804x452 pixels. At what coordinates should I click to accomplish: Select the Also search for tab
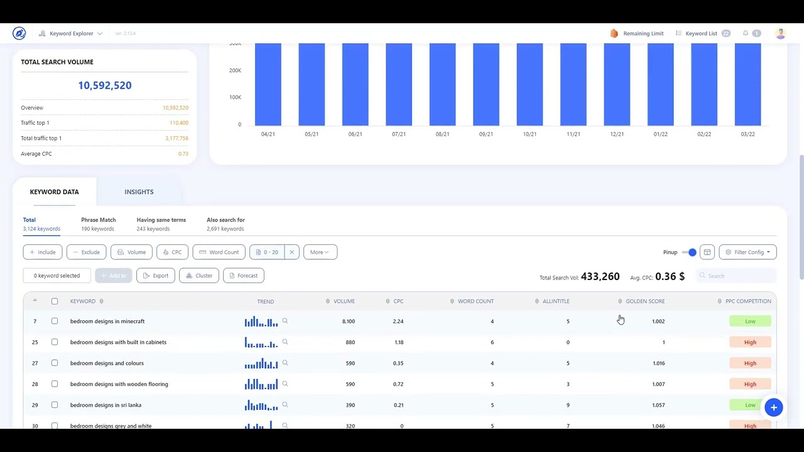[226, 224]
